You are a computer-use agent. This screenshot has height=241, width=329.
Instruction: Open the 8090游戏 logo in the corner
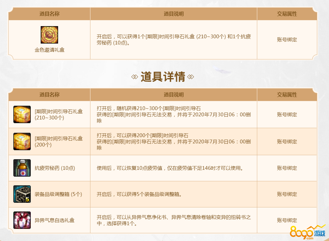pos(307,232)
